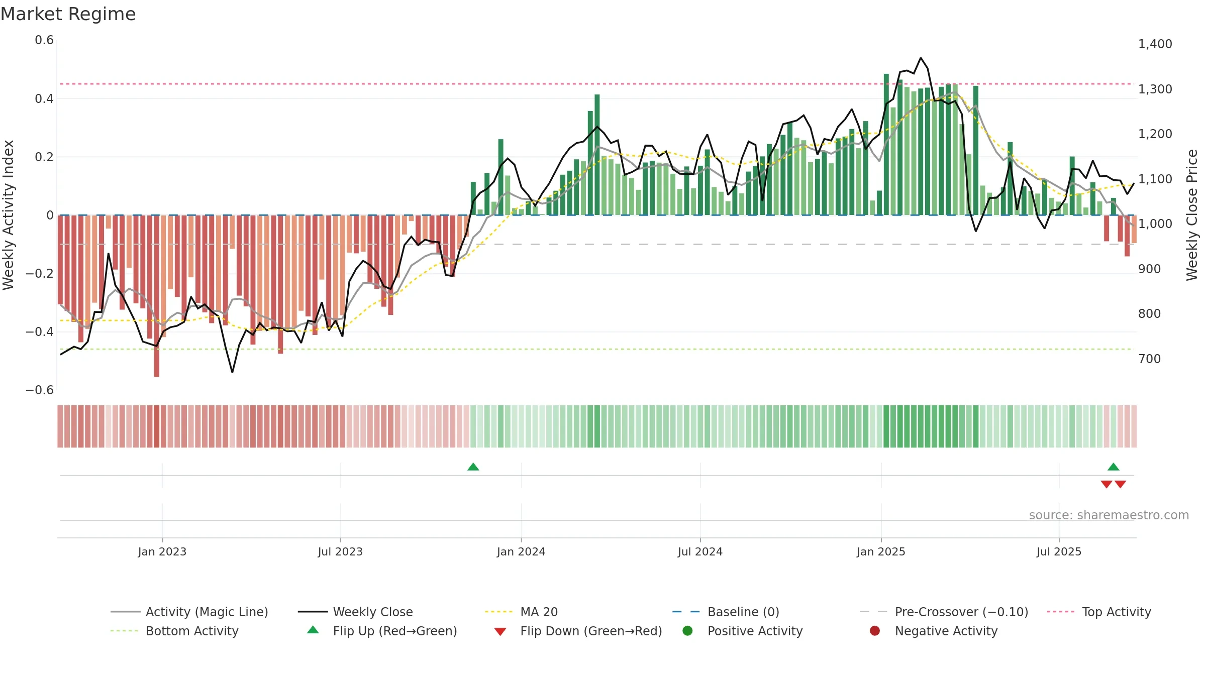Viewport: 1206px width, 678px height.
Task: Toggle Activity (Magic Line) legend entry
Action: [189, 612]
